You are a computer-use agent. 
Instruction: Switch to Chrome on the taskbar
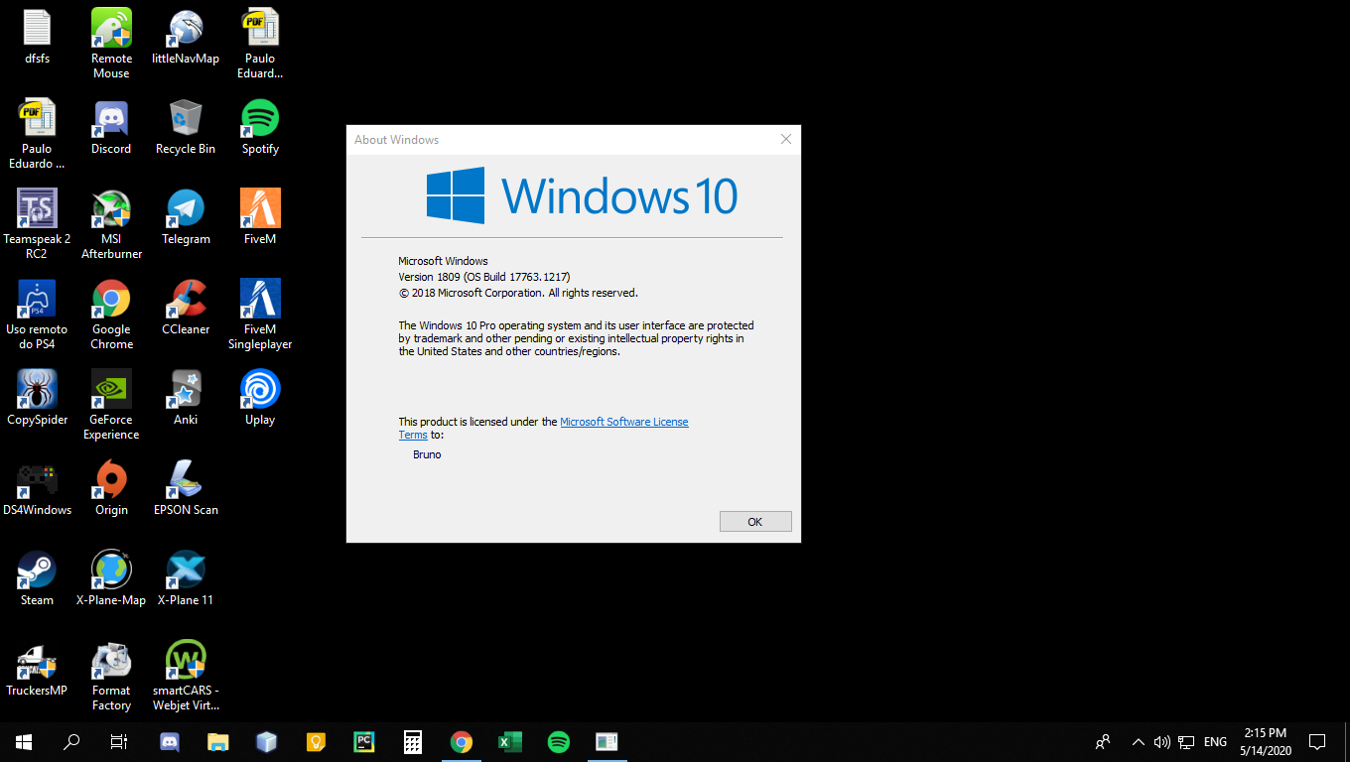point(461,741)
